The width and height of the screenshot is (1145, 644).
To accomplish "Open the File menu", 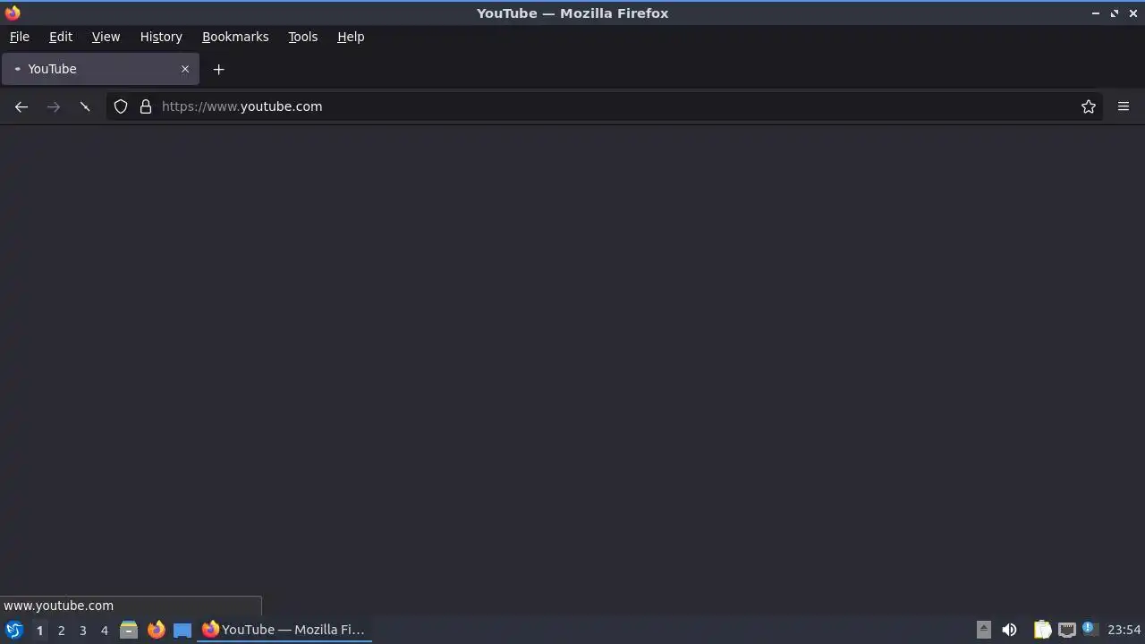I will click(x=19, y=37).
